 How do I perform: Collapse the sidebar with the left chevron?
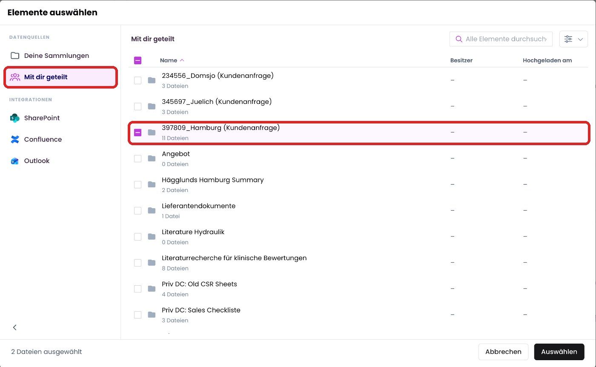tap(15, 327)
